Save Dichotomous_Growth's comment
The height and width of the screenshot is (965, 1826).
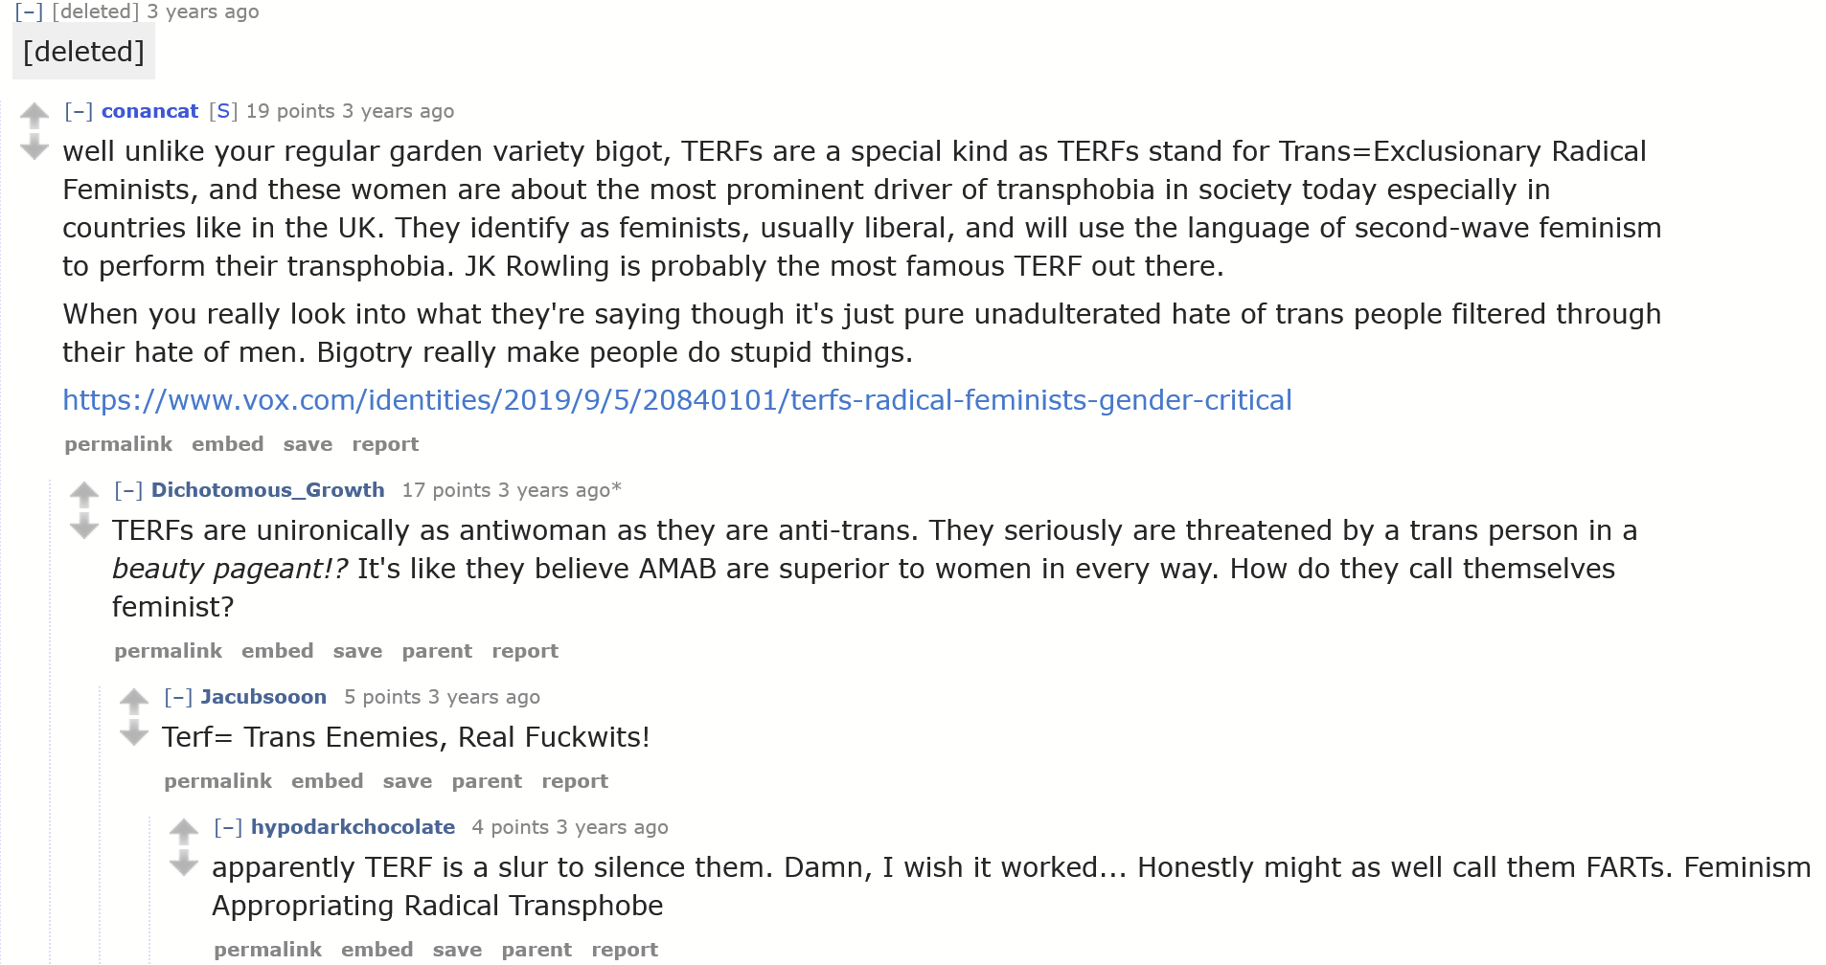tap(357, 651)
